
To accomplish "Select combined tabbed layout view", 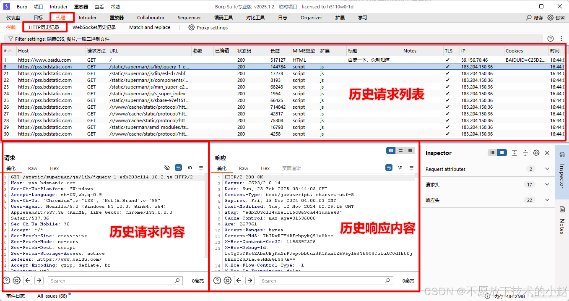I will (410, 150).
